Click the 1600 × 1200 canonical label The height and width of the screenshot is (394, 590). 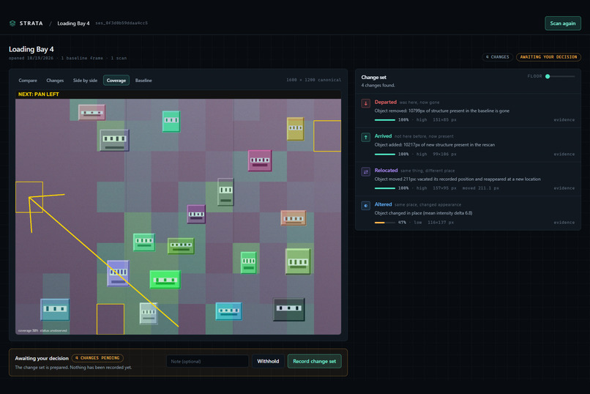(313, 80)
